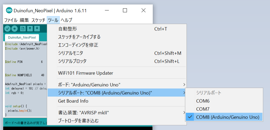Click the Arduino logo in title bar
The height and width of the screenshot is (130, 270).
coord(9,11)
